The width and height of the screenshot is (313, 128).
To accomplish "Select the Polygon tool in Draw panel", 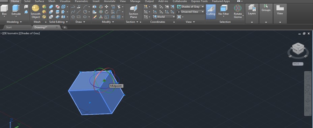I will tap(73, 17).
